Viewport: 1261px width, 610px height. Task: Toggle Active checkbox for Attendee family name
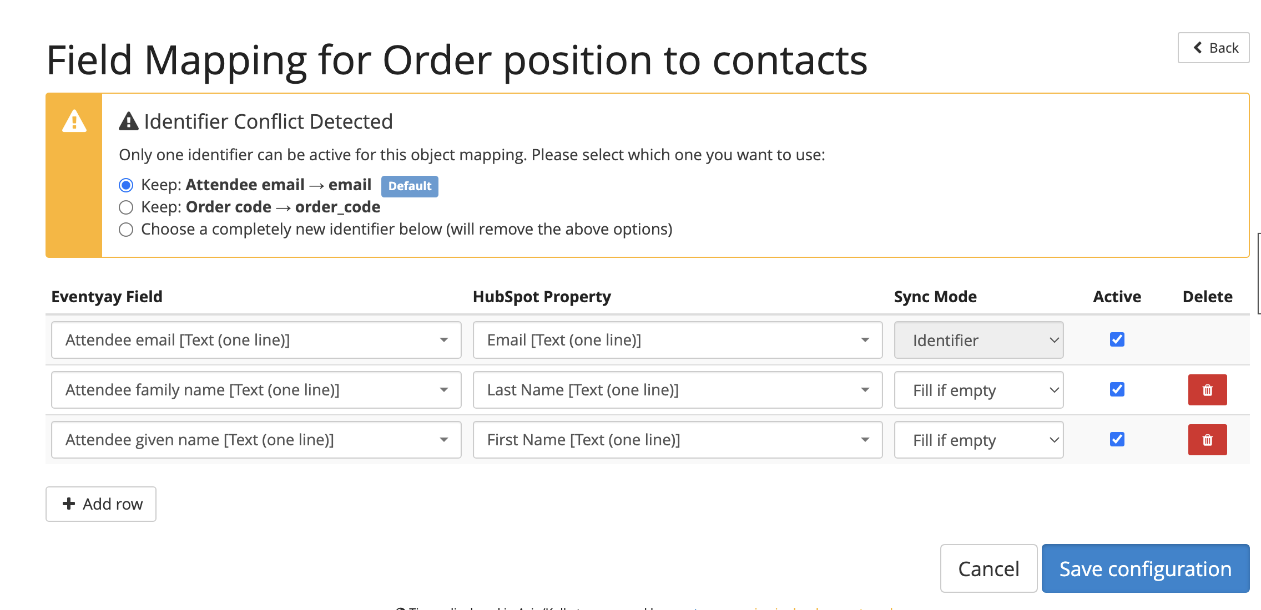[1117, 389]
